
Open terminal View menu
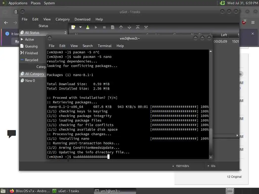(x=74, y=46)
